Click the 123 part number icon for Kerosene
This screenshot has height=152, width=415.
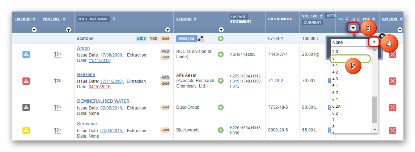coord(57,130)
